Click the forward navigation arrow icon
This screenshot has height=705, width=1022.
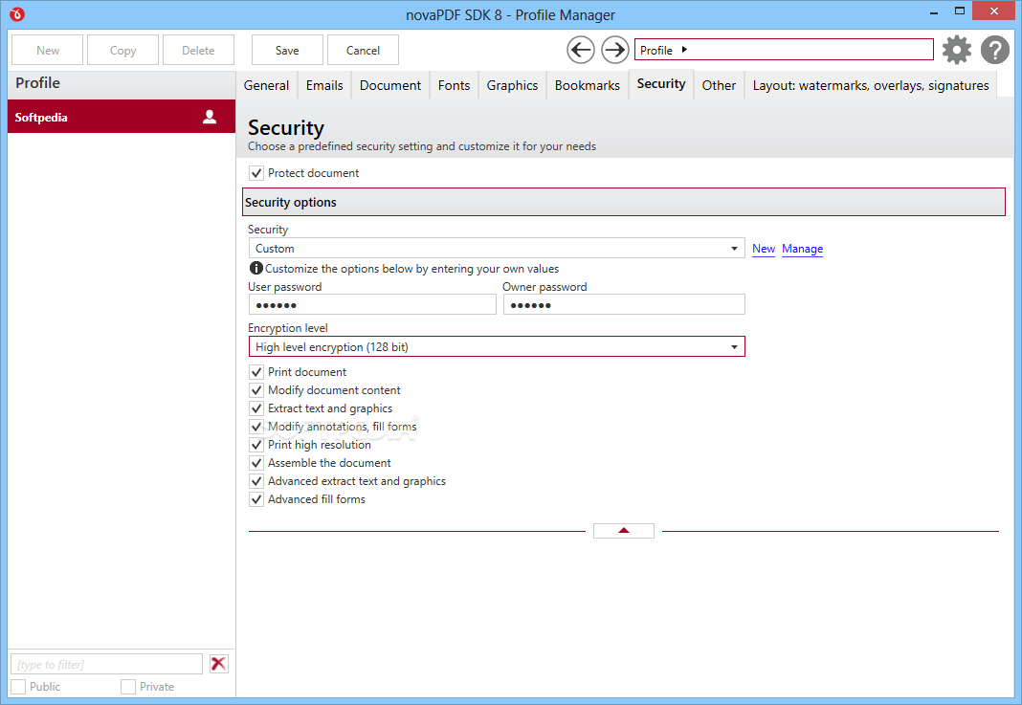[614, 50]
